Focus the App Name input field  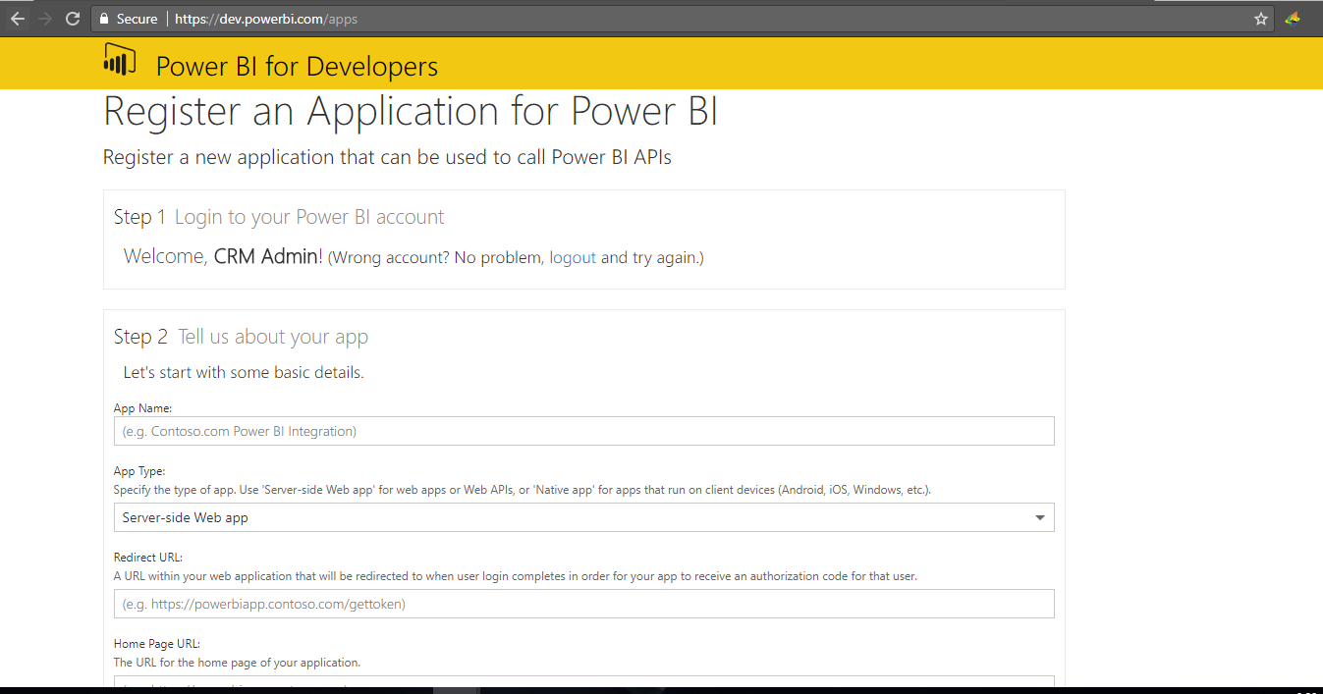click(583, 431)
